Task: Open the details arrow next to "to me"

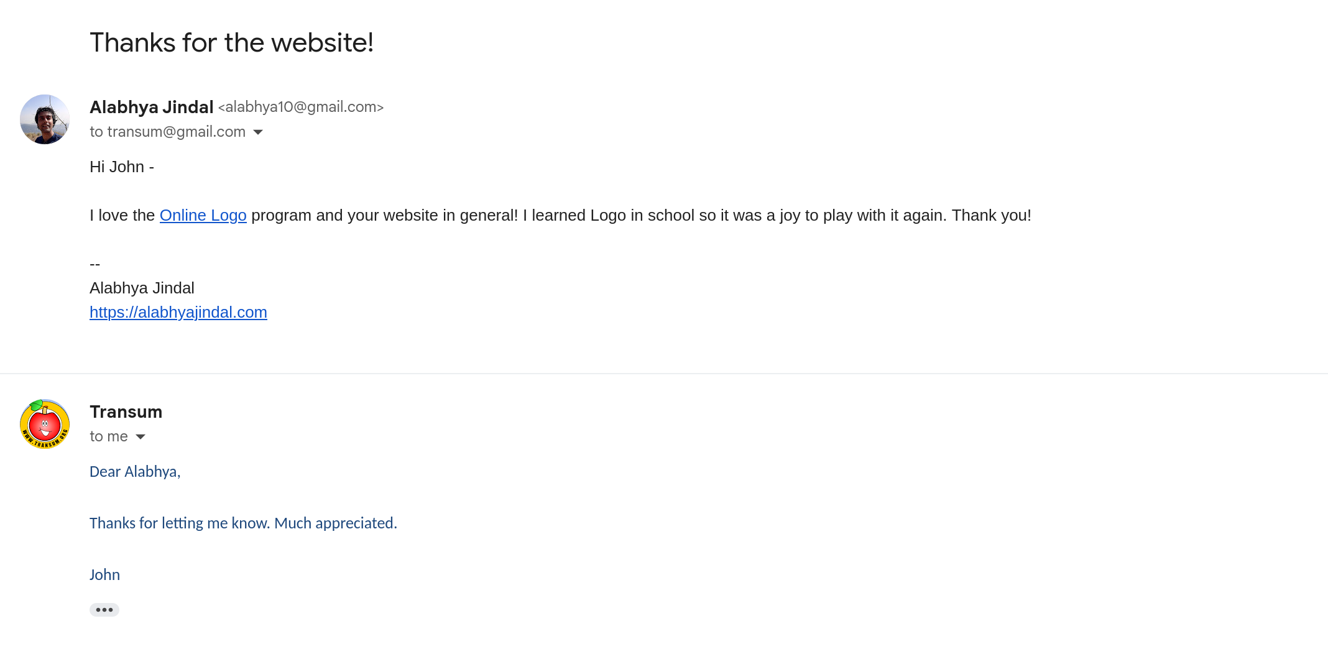Action: pos(141,436)
